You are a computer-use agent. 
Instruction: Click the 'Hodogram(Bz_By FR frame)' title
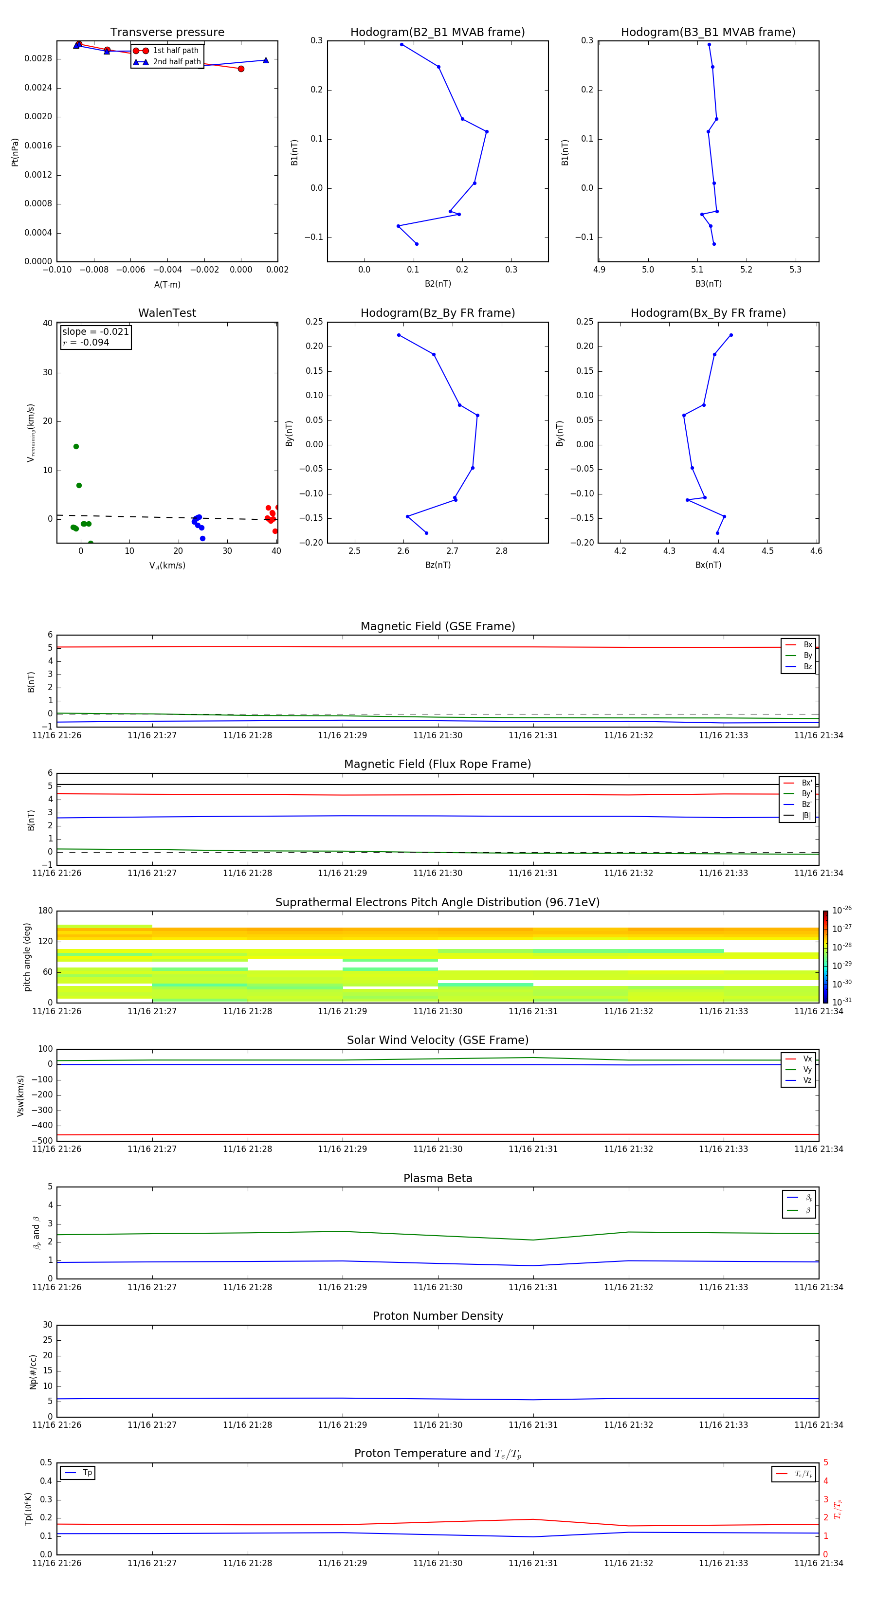click(x=438, y=313)
